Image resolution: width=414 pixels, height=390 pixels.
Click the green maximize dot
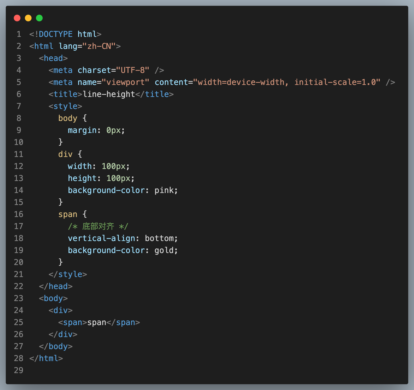click(39, 18)
